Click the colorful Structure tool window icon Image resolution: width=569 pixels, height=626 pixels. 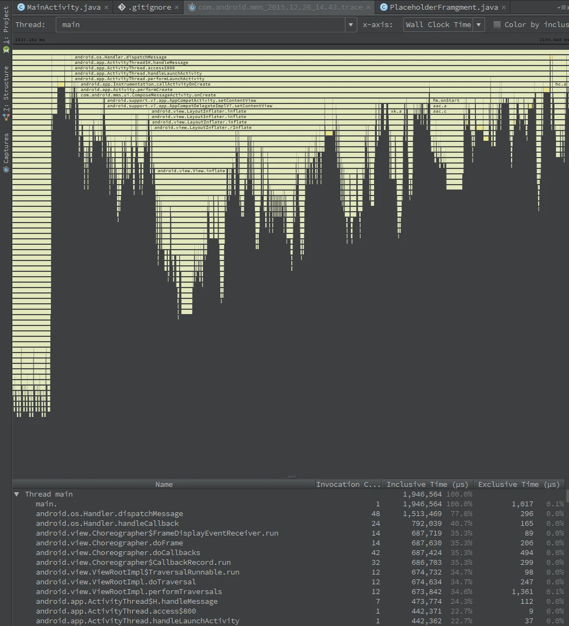point(5,116)
